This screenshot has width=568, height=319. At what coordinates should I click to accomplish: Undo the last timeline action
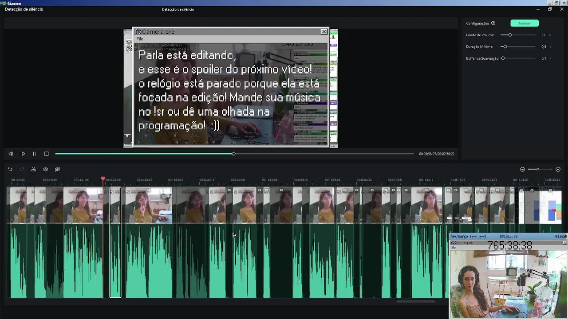click(x=10, y=169)
